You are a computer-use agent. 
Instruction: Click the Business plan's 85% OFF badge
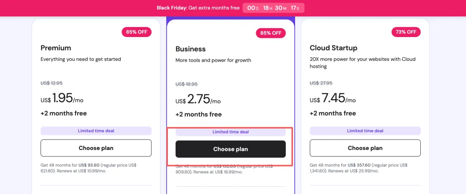point(271,33)
